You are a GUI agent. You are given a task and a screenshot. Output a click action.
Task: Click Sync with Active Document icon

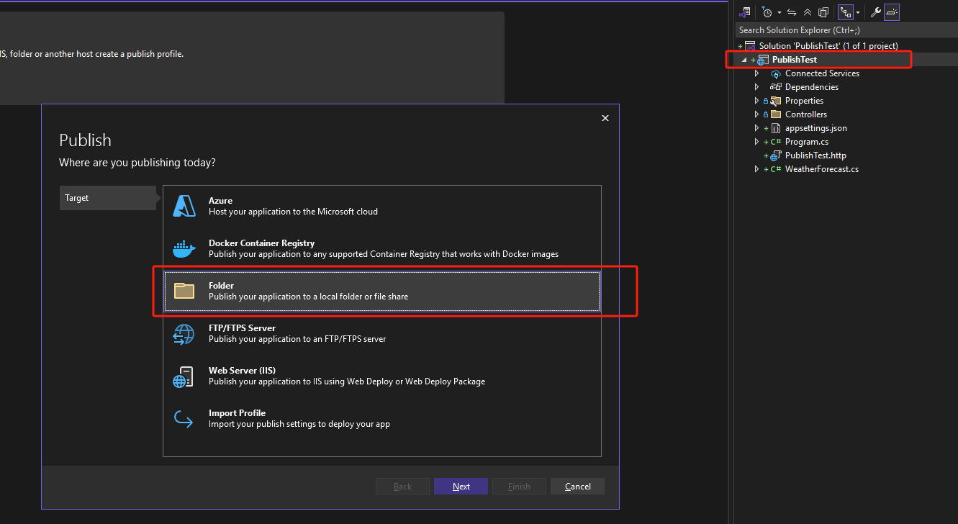(792, 12)
